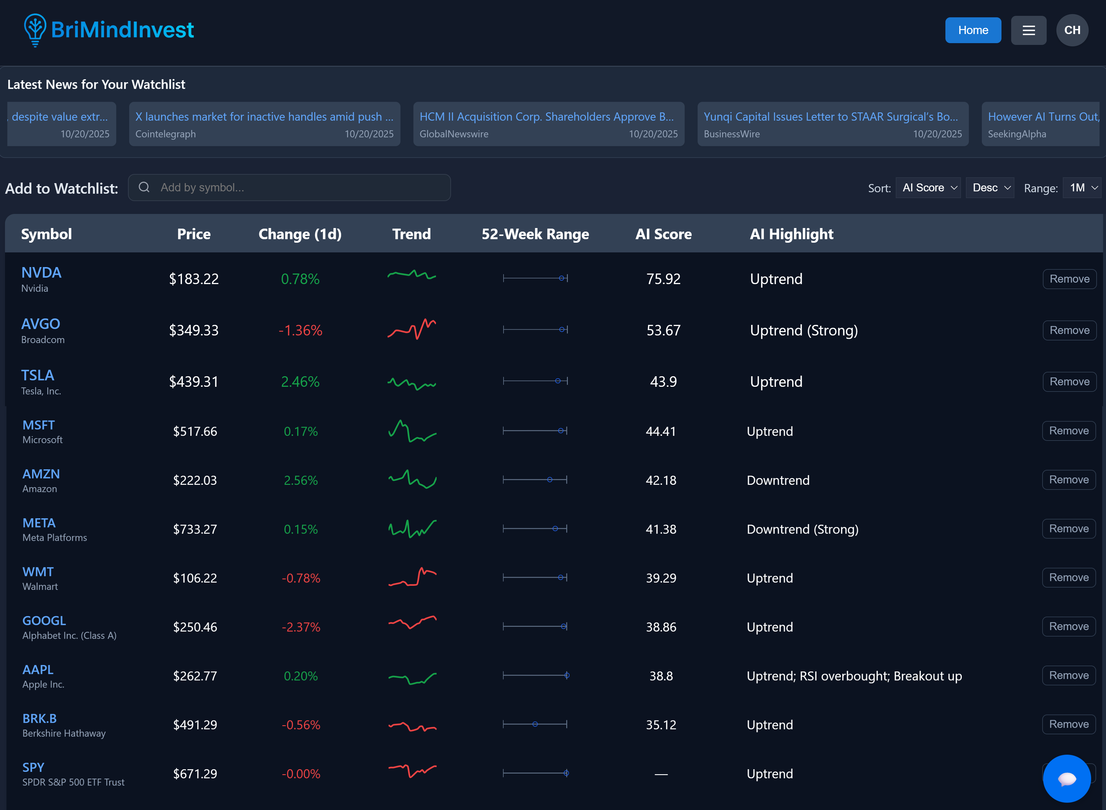Screen dimensions: 1106x810
Task: Click the search magnifier icon
Action: click(144, 187)
